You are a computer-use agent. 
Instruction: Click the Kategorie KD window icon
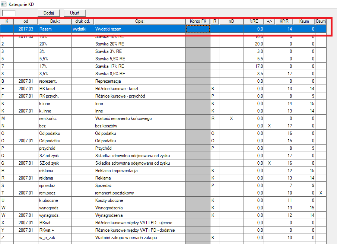pos(4,4)
